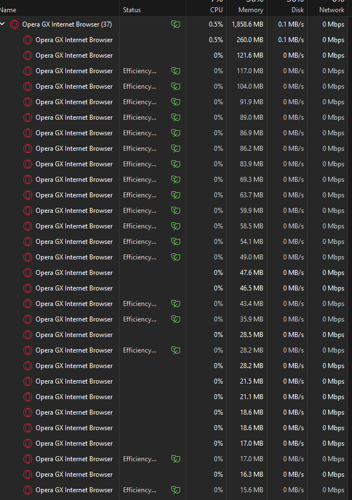Click the Opera icon in the 54.1 MB row

[x=28, y=242]
